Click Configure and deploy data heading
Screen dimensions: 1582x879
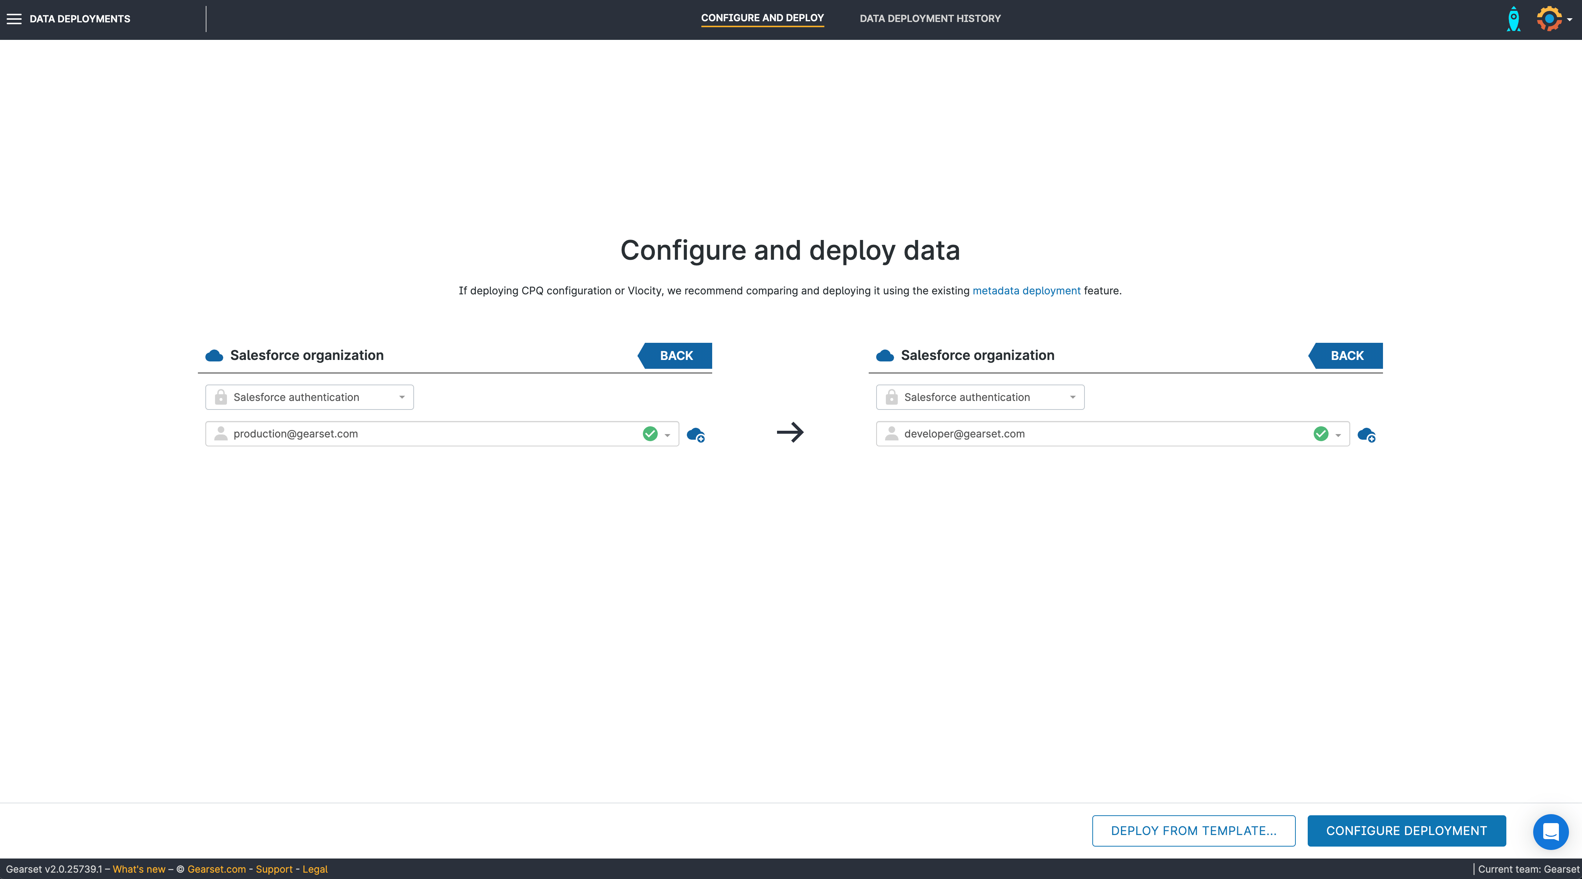(x=790, y=250)
